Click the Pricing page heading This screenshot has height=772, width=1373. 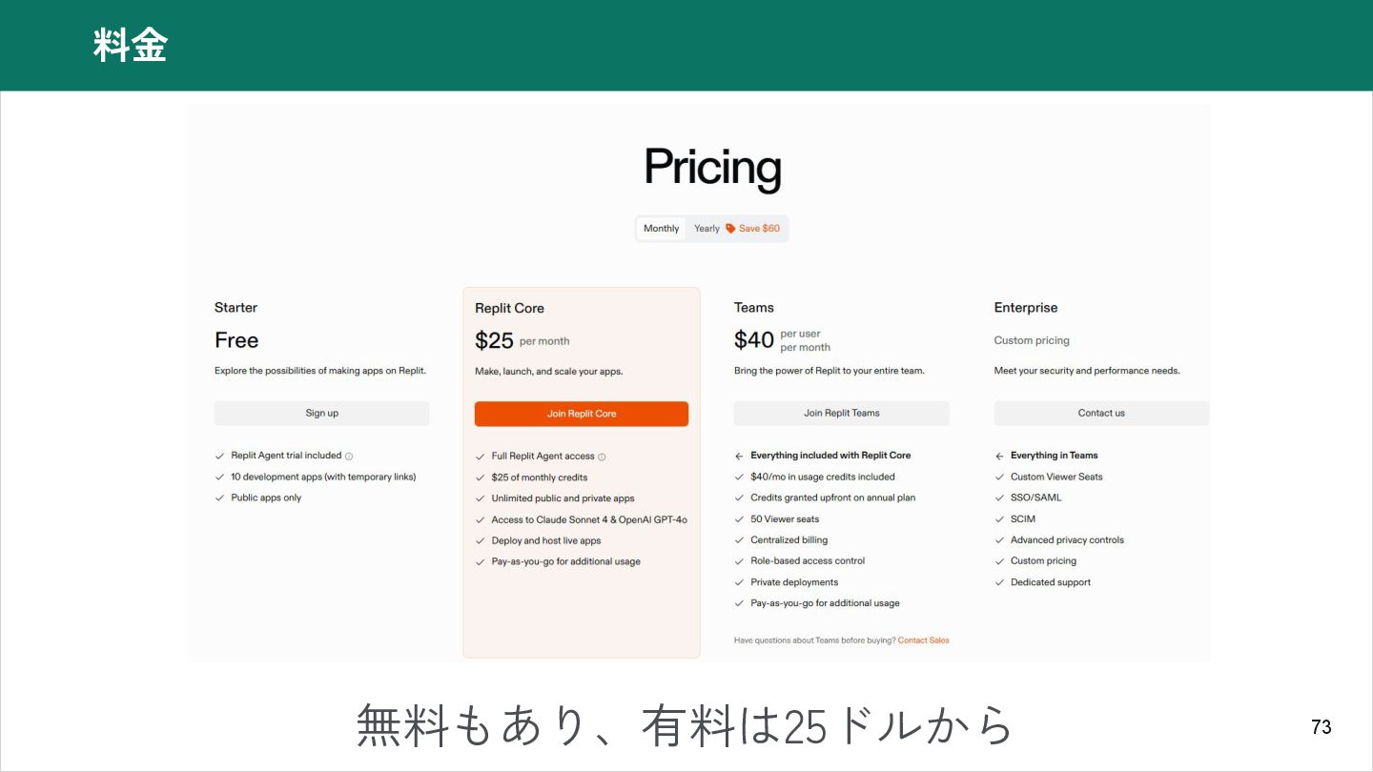[x=712, y=168]
